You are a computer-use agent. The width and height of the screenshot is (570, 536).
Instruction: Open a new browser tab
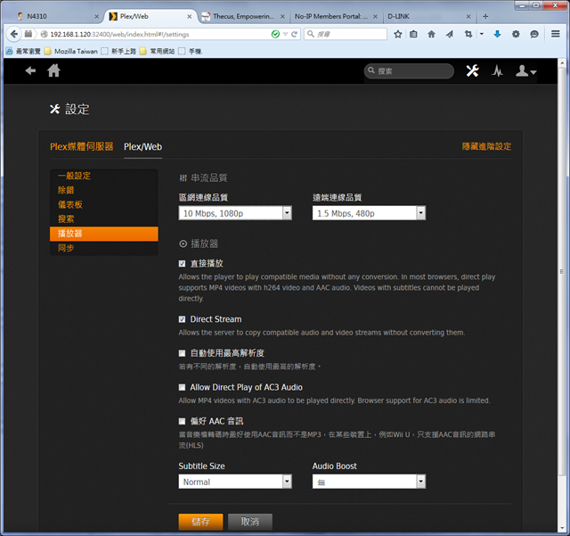tap(485, 16)
